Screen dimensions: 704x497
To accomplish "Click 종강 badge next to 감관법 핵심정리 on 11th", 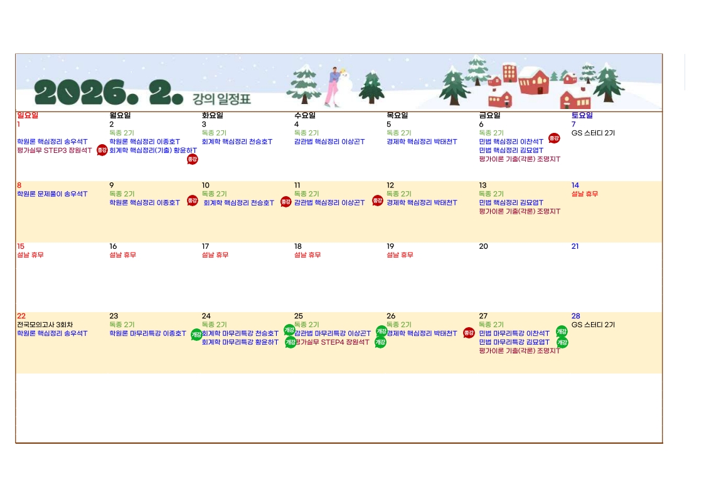I will [377, 201].
